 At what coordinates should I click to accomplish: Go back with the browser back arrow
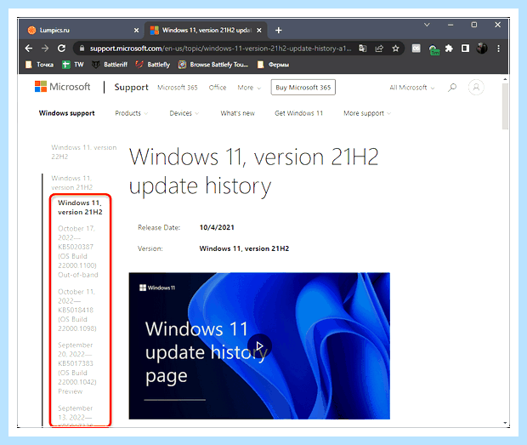29,48
